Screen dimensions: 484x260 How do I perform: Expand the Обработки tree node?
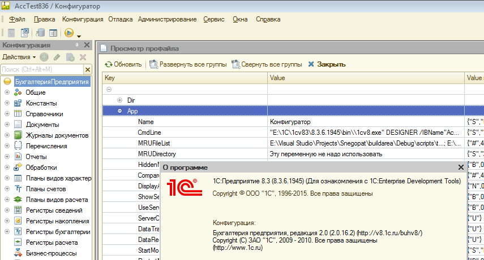click(7, 168)
